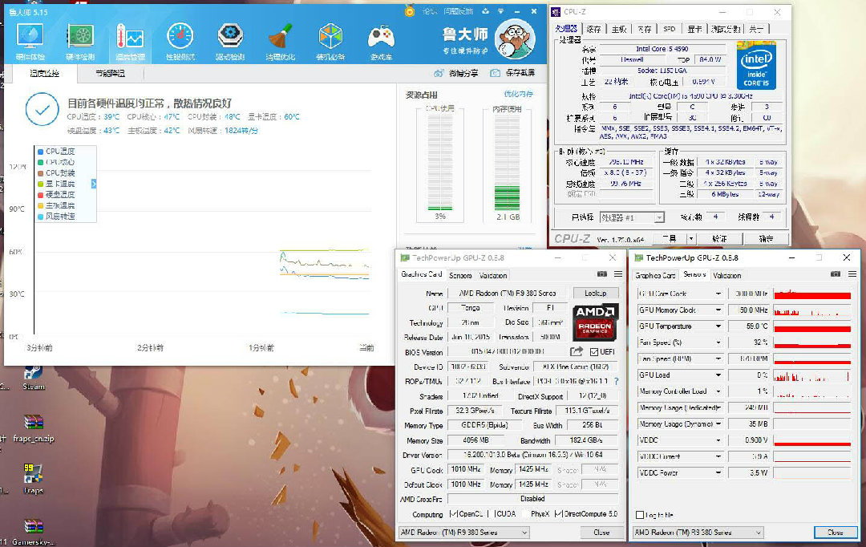Open the Sensors tab in GPU-Z Graphics Card window
This screenshot has height=547, width=866.
pos(460,275)
